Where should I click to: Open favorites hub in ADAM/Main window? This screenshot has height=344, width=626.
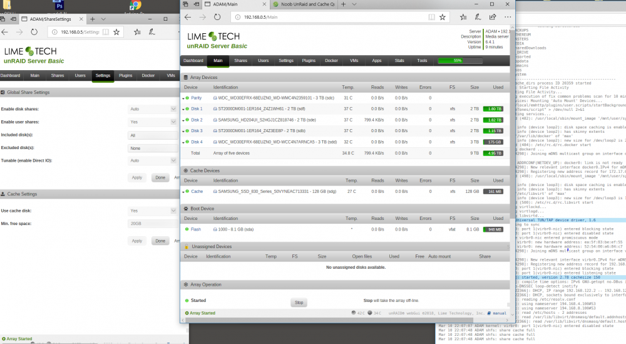tap(463, 17)
